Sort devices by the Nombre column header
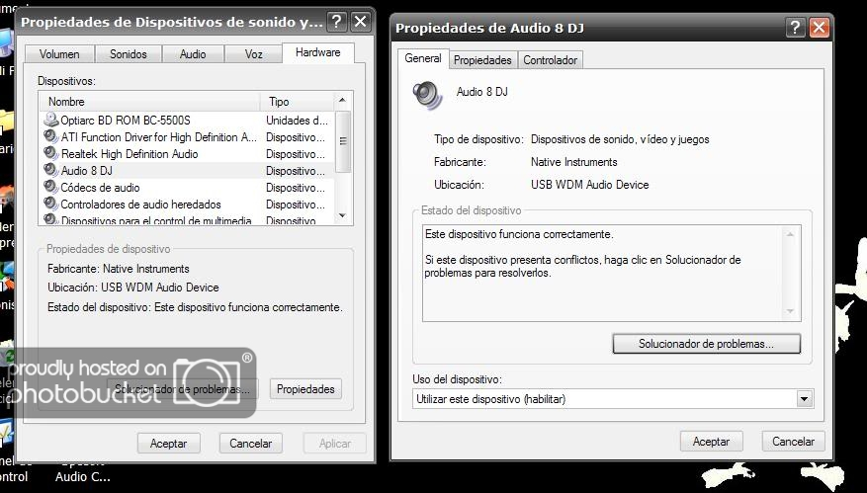 pyautogui.click(x=150, y=102)
